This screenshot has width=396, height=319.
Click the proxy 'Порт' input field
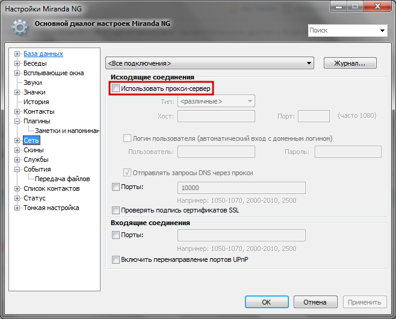pyautogui.click(x=314, y=116)
